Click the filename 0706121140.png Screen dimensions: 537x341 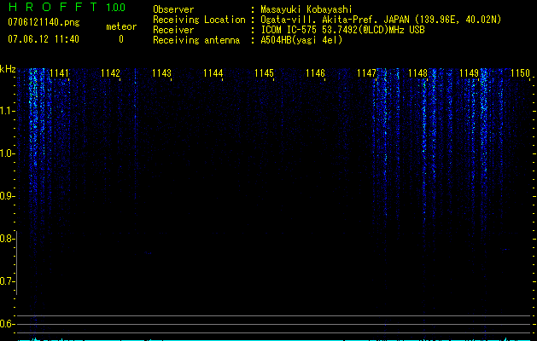coord(44,22)
